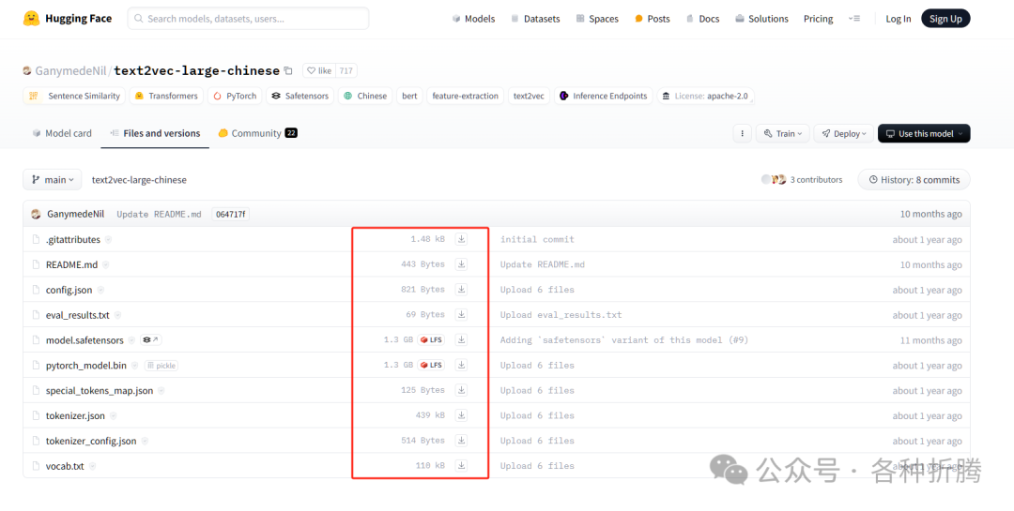
Task: Select the Inference Endpoints tag
Action: click(x=603, y=96)
